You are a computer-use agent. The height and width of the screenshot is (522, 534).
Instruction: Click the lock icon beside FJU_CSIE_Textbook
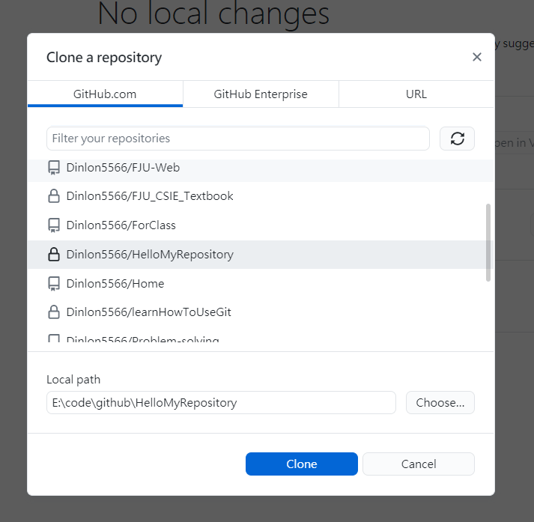point(54,196)
